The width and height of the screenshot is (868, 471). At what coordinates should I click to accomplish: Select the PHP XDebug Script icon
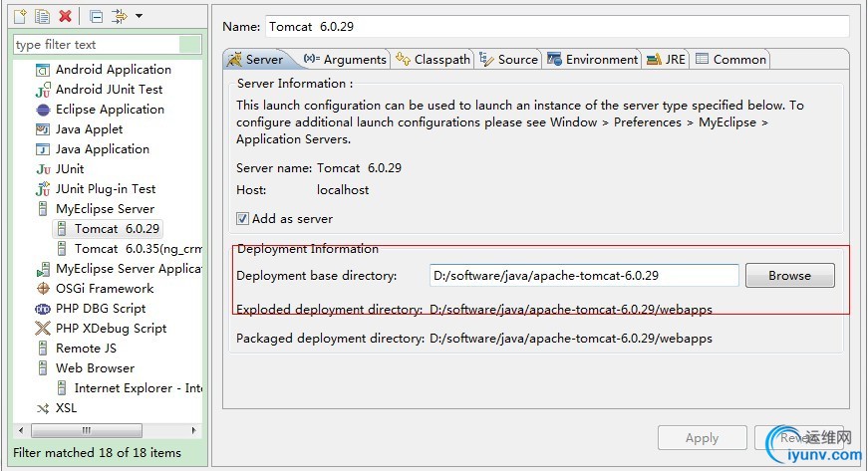coord(43,329)
